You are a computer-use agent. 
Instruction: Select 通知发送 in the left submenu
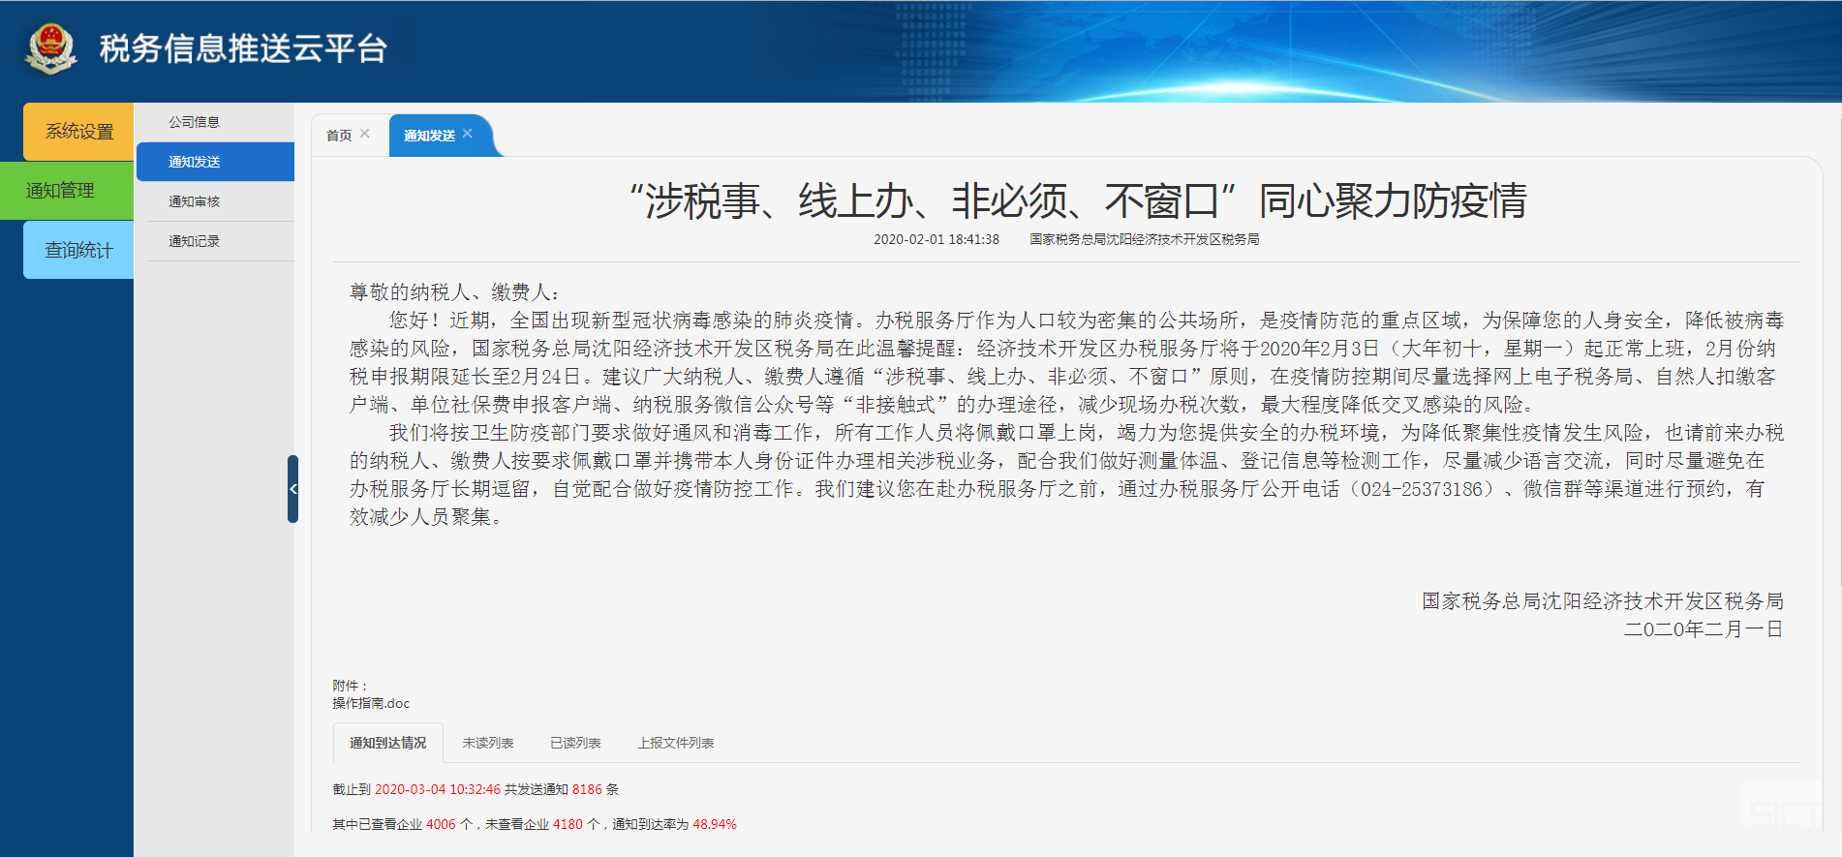pos(195,162)
